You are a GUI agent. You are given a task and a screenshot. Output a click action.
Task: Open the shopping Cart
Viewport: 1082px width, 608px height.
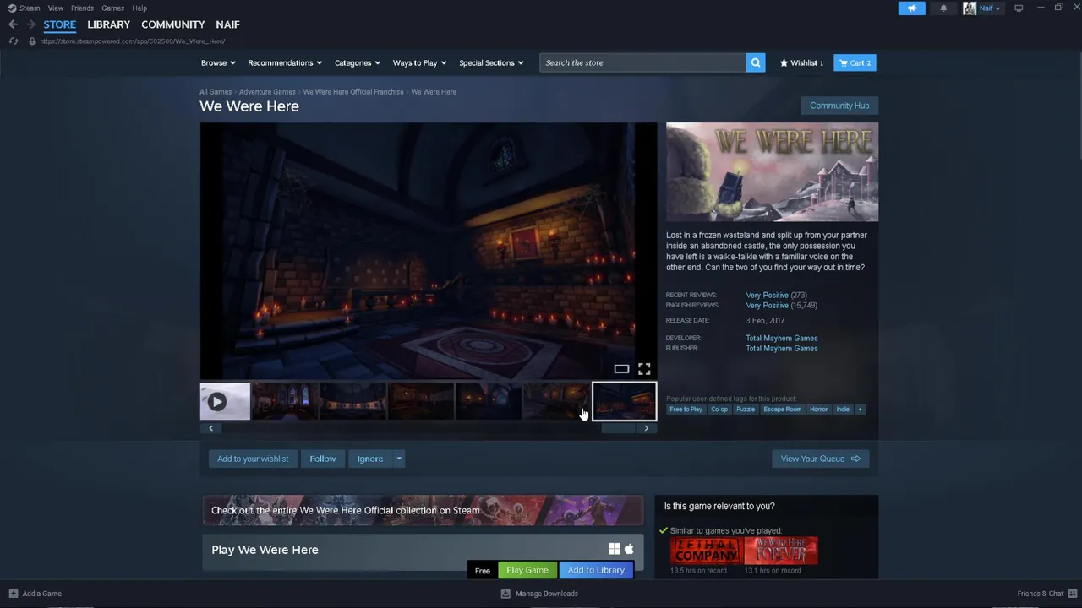click(855, 62)
